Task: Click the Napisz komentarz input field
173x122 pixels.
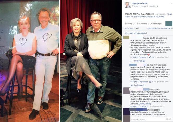Action: (148, 119)
